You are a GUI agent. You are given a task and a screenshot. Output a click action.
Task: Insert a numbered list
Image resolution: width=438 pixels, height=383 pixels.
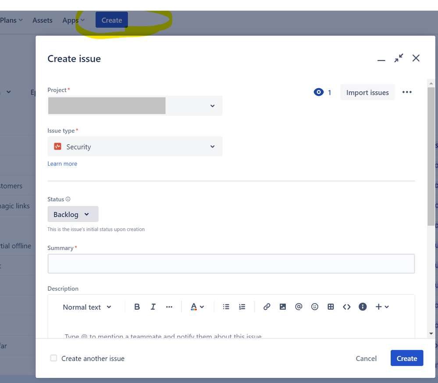(x=242, y=307)
